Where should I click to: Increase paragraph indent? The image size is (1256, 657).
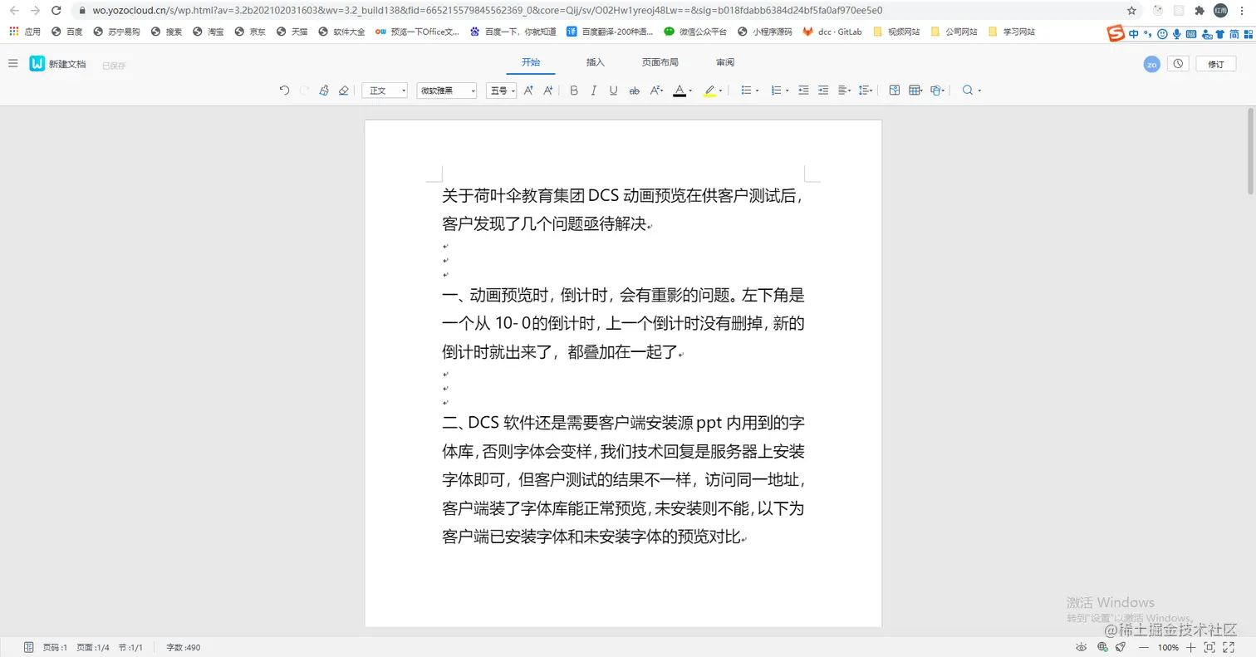click(x=823, y=91)
